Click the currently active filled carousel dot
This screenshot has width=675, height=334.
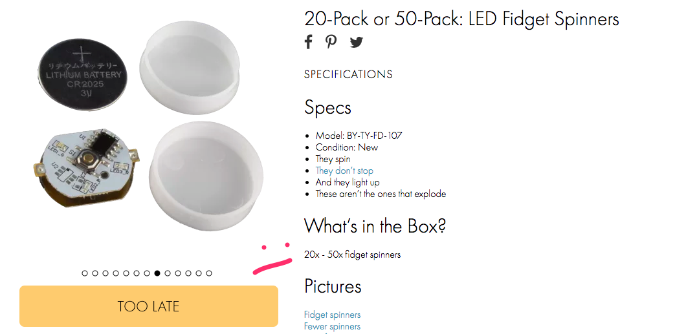pos(157,273)
